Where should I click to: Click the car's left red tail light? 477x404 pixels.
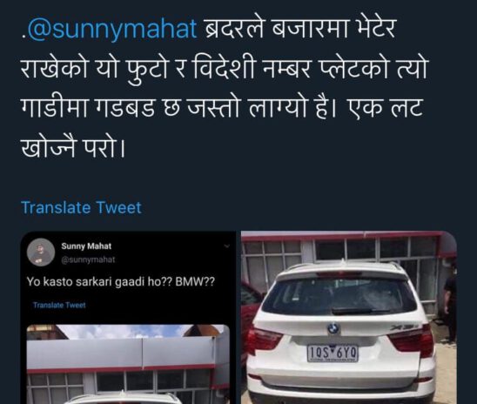pyautogui.click(x=265, y=340)
